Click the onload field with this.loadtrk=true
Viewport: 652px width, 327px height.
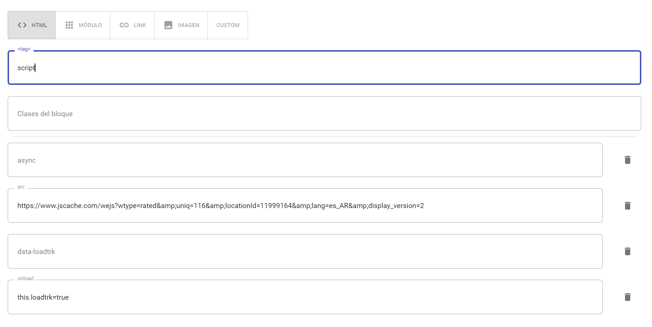[x=305, y=297]
